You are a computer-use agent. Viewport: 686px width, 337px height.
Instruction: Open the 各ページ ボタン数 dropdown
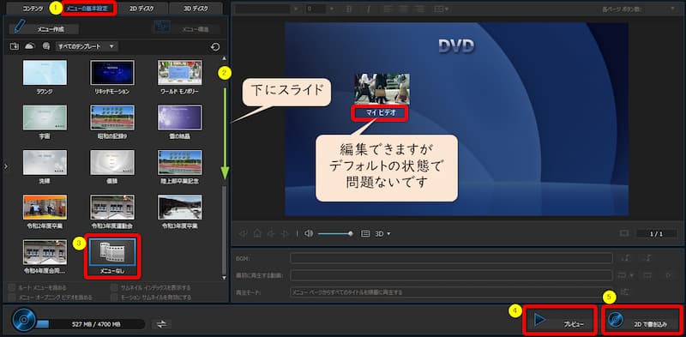pos(672,9)
